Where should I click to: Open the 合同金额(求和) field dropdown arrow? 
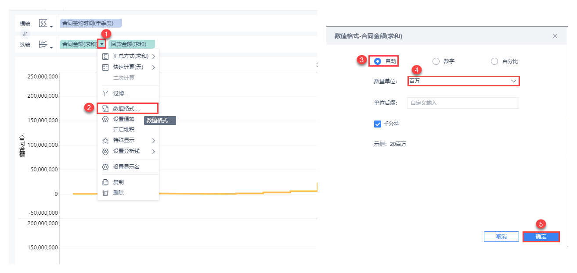[x=102, y=44]
